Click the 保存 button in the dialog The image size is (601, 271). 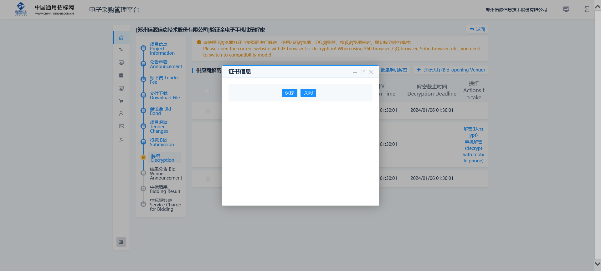pyautogui.click(x=289, y=93)
